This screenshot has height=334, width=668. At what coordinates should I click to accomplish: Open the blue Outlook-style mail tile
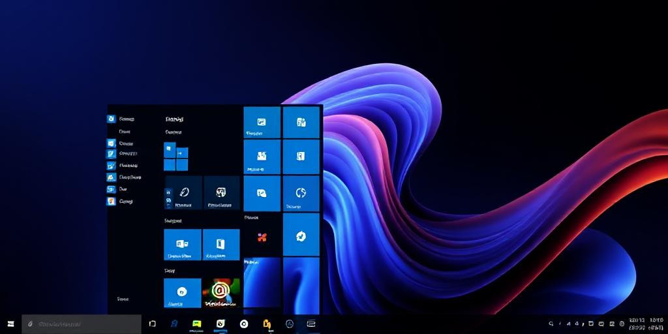[182, 244]
